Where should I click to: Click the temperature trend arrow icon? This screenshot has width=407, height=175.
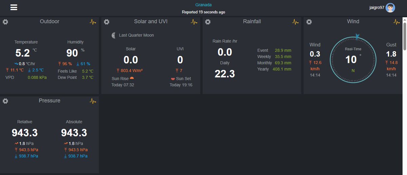click(16, 64)
